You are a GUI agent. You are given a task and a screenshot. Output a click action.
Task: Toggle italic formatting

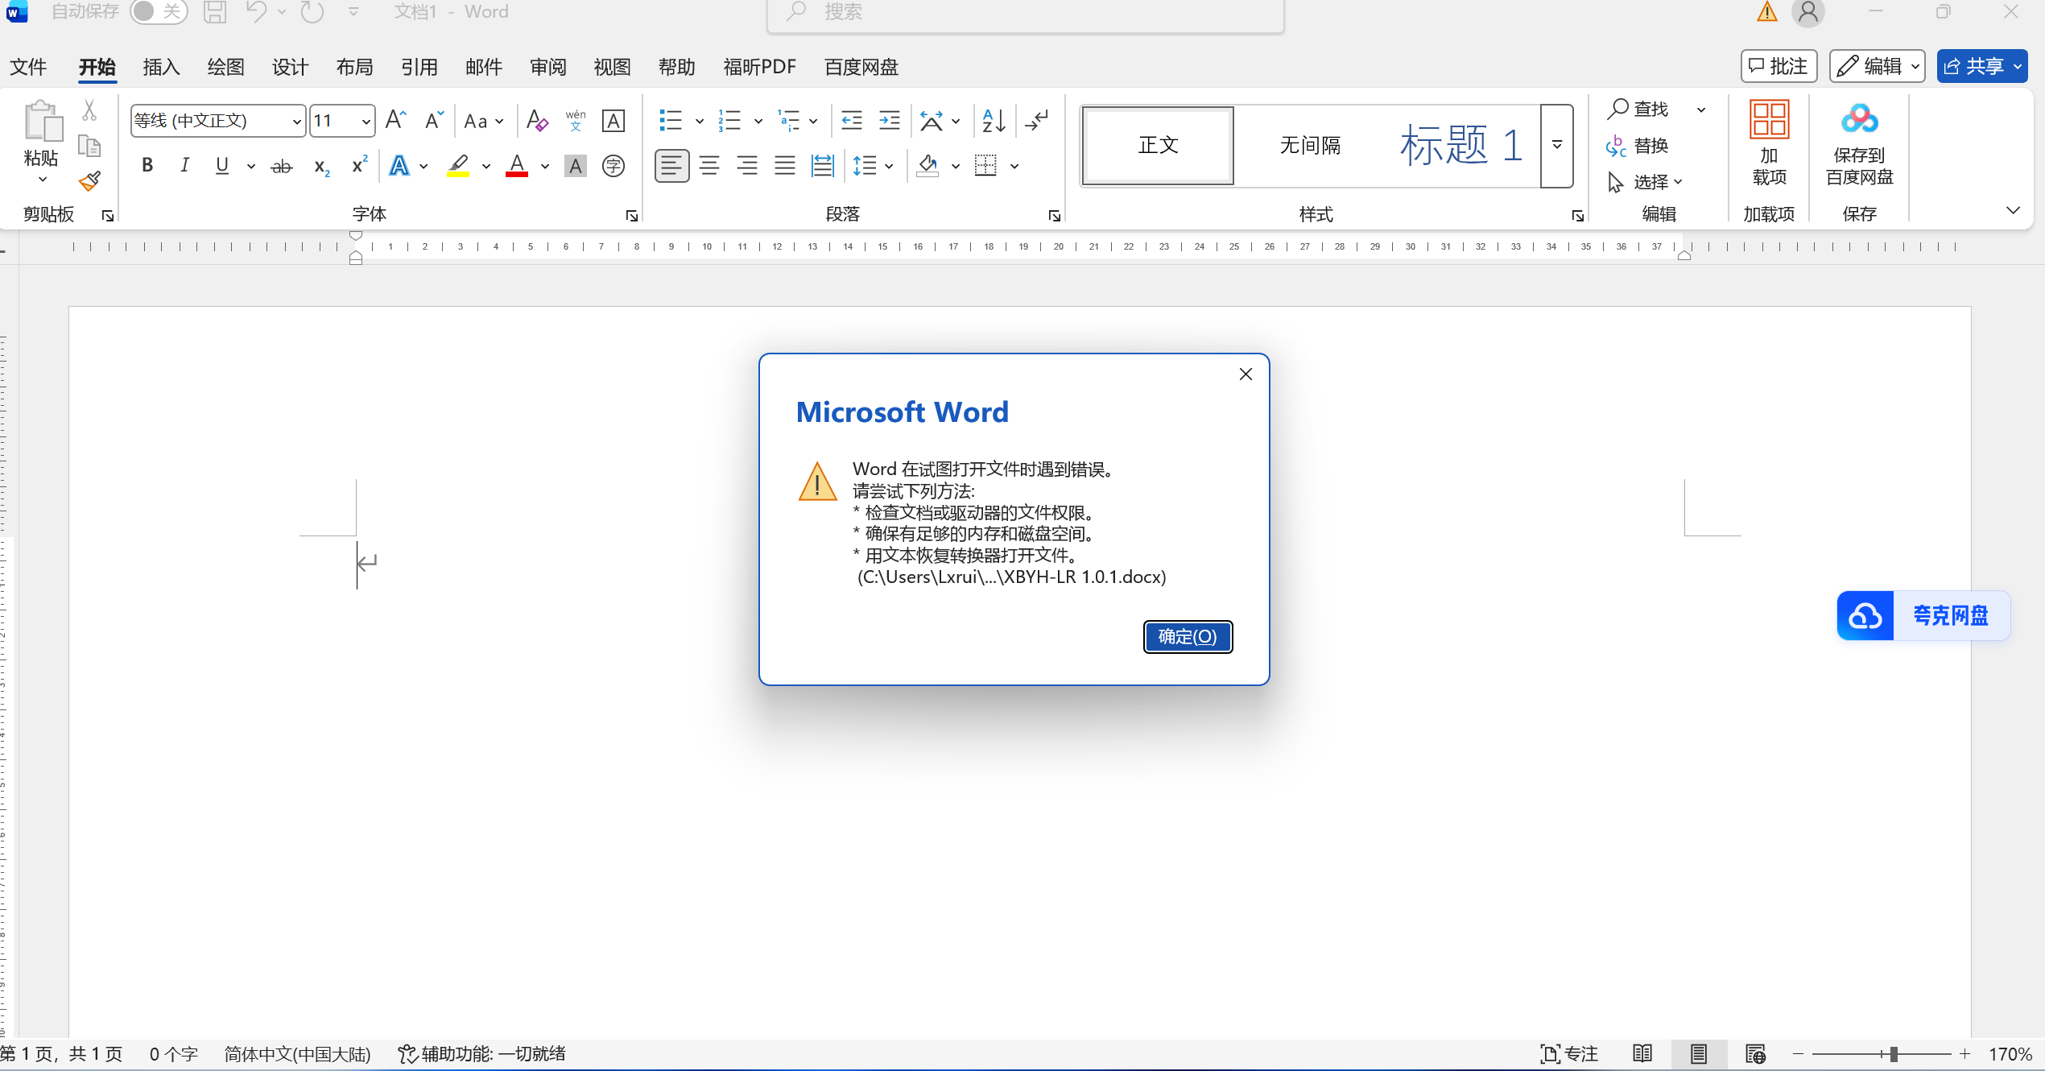tap(184, 166)
